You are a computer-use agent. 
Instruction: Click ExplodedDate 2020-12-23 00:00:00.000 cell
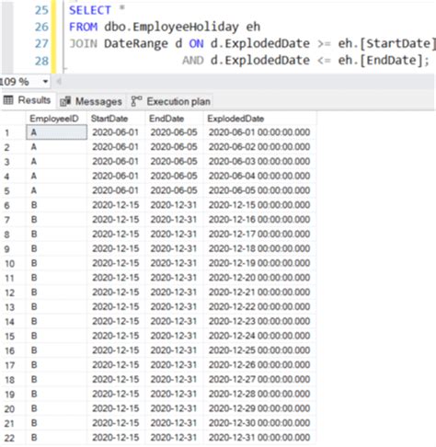coord(260,321)
